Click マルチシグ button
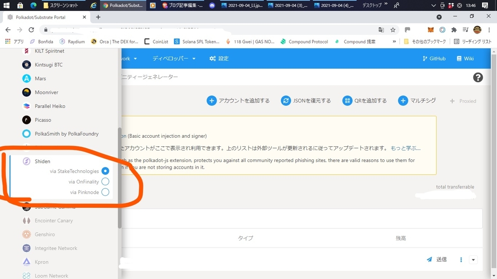The width and height of the screenshot is (497, 279). pyautogui.click(x=417, y=100)
